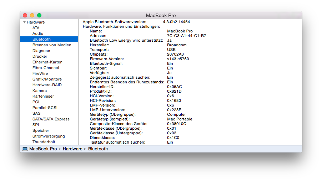322x181 pixels.
Task: Click Hardware in breadcrumb path
Action: pos(72,149)
